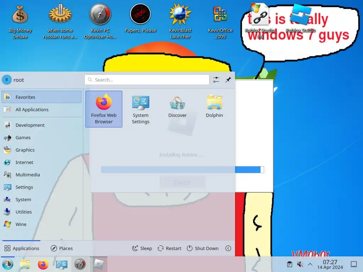
Task: Open the Graphics category
Action: click(x=41, y=150)
